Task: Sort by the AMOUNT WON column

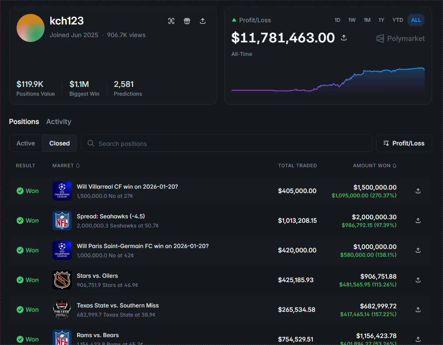Action: point(375,166)
